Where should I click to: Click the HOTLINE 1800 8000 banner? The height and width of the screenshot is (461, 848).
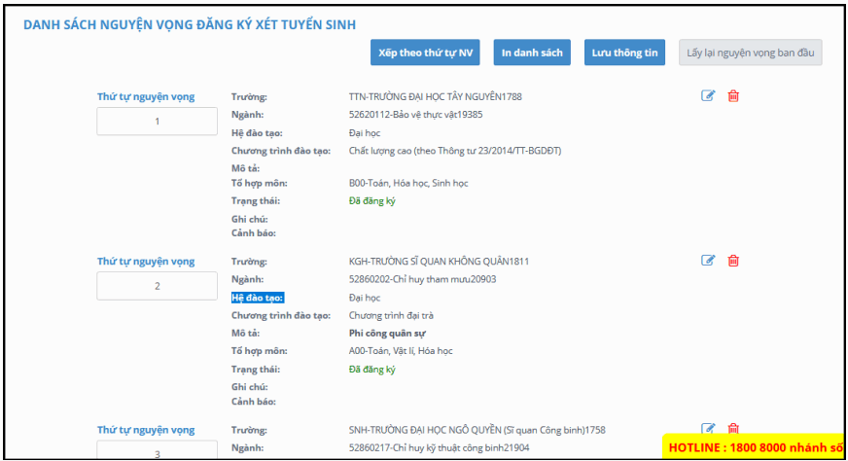[755, 447]
